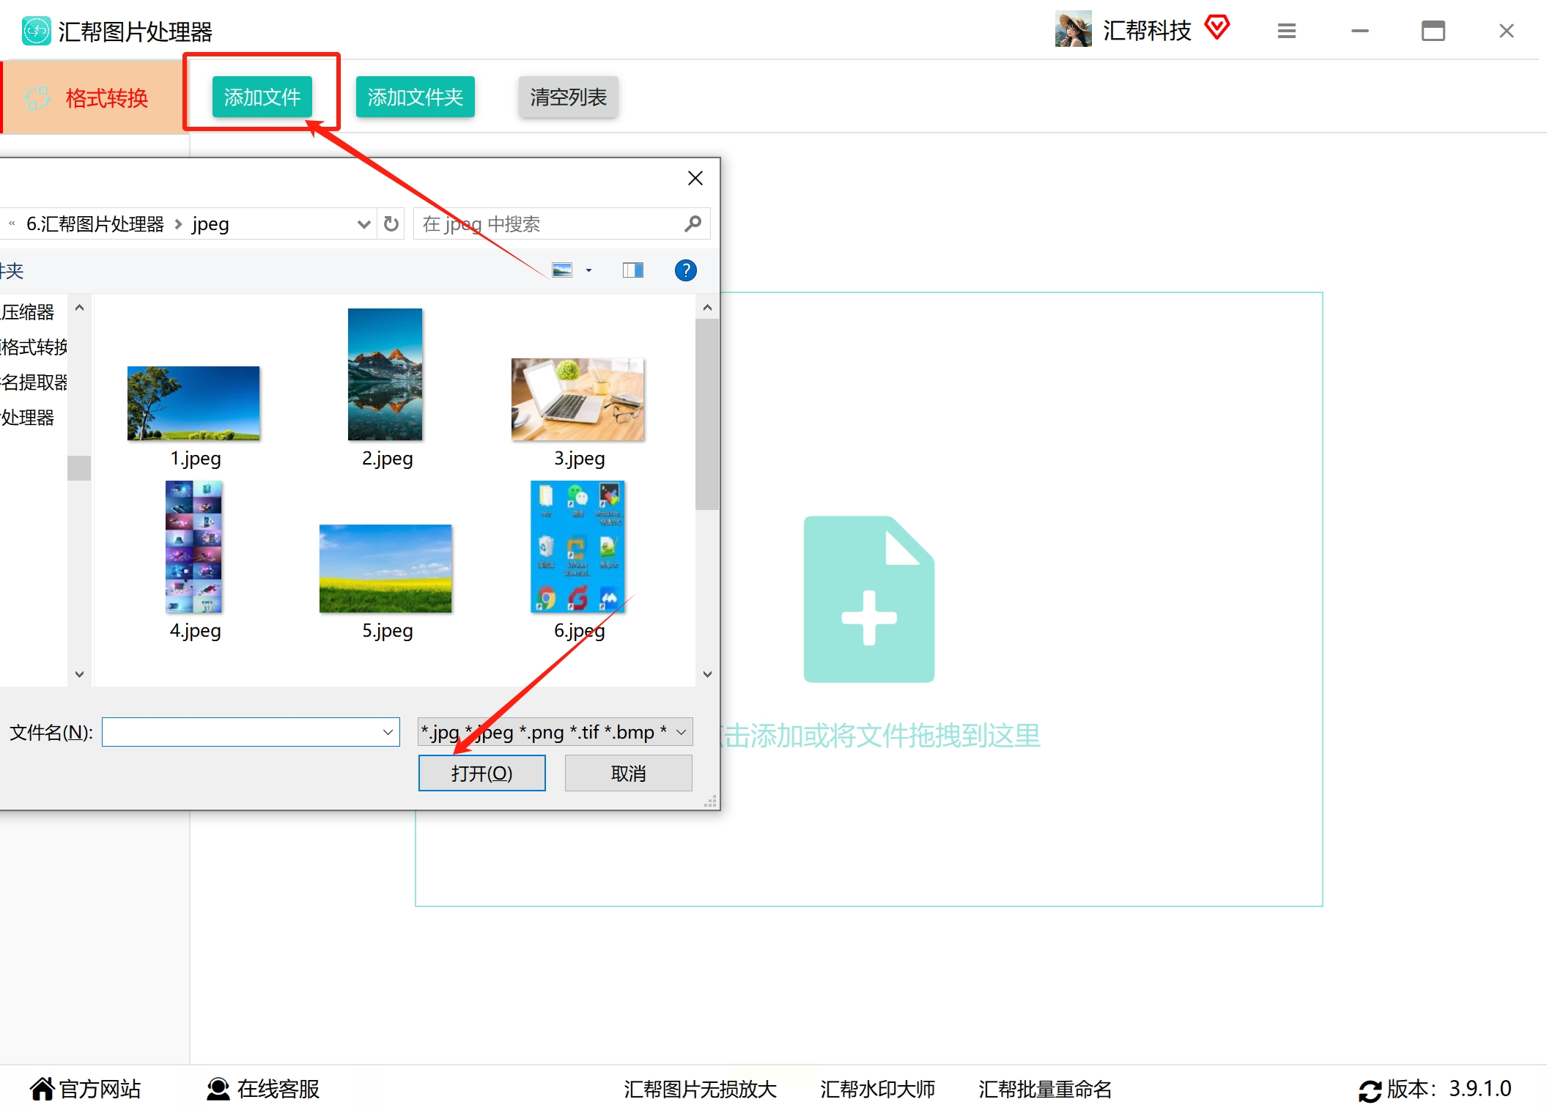Viewport: 1547px width, 1113px height.
Task: Click the refresh icon beside the address bar
Action: point(391,223)
